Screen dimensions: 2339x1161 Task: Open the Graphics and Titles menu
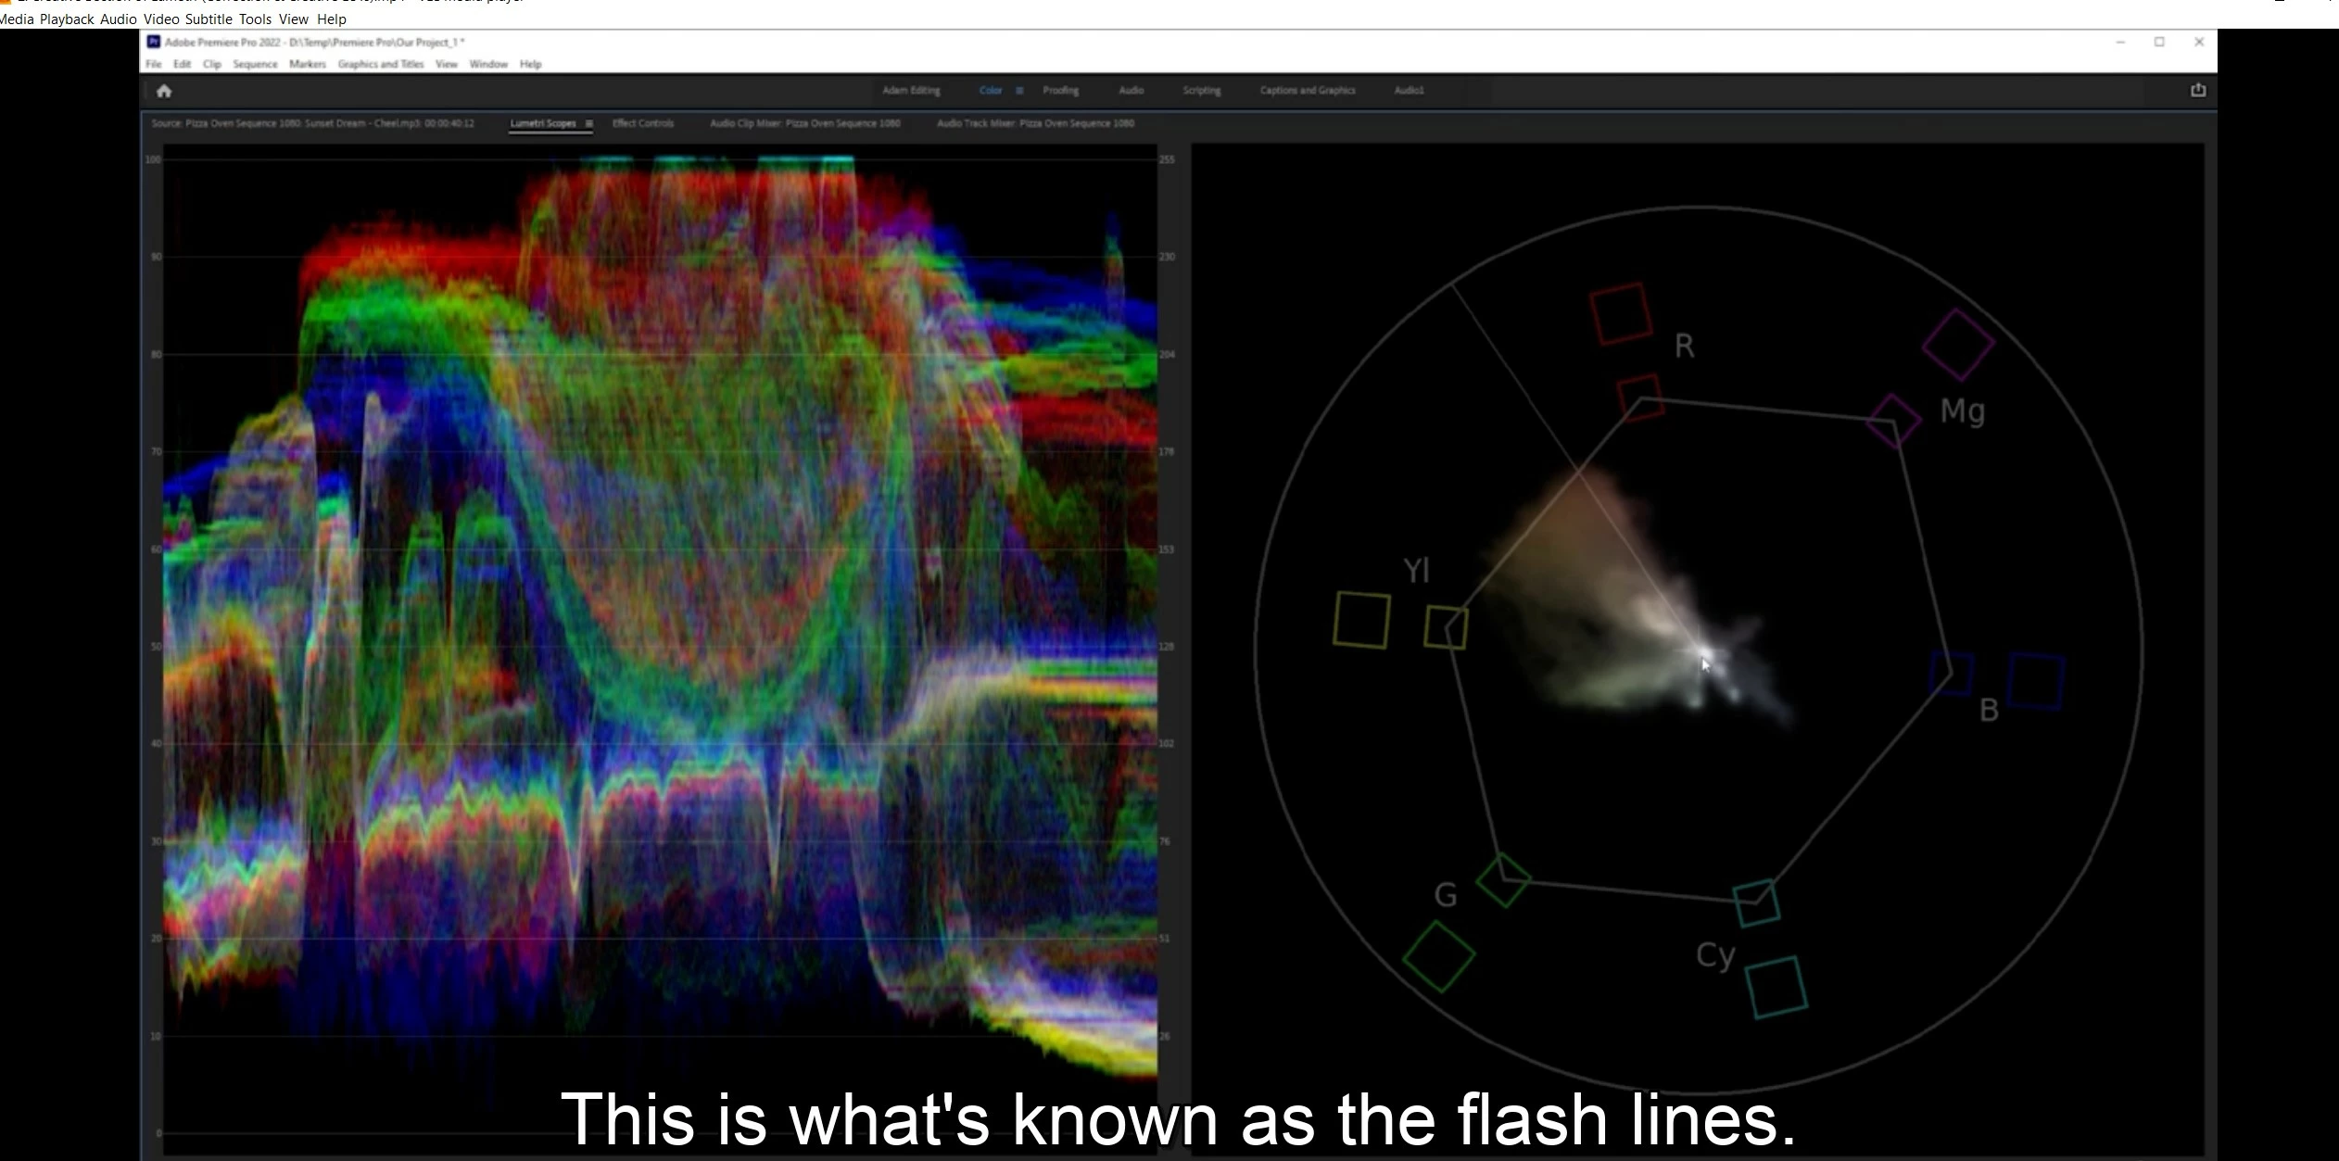point(381,64)
